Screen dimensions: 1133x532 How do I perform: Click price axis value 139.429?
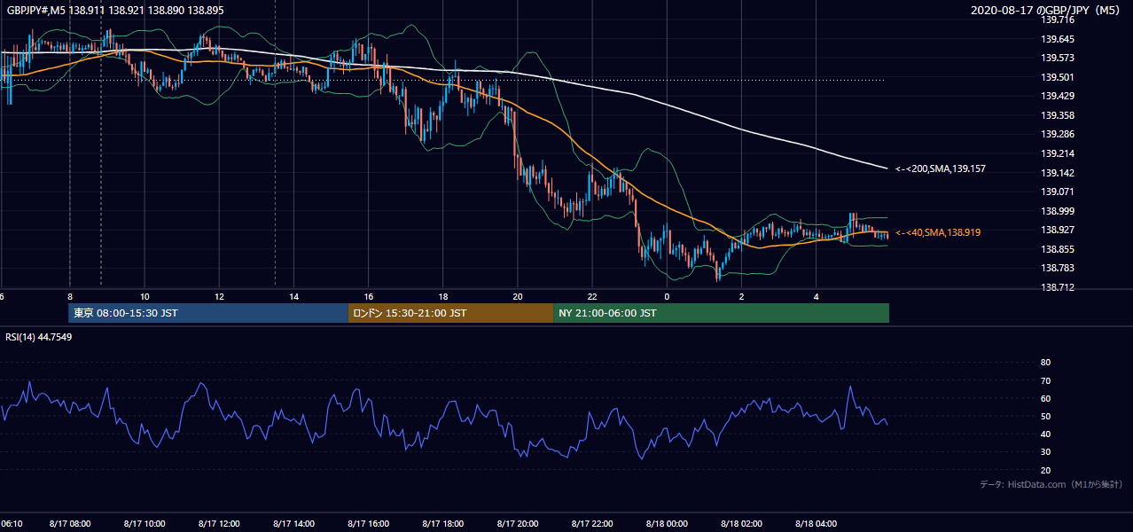click(x=1058, y=96)
